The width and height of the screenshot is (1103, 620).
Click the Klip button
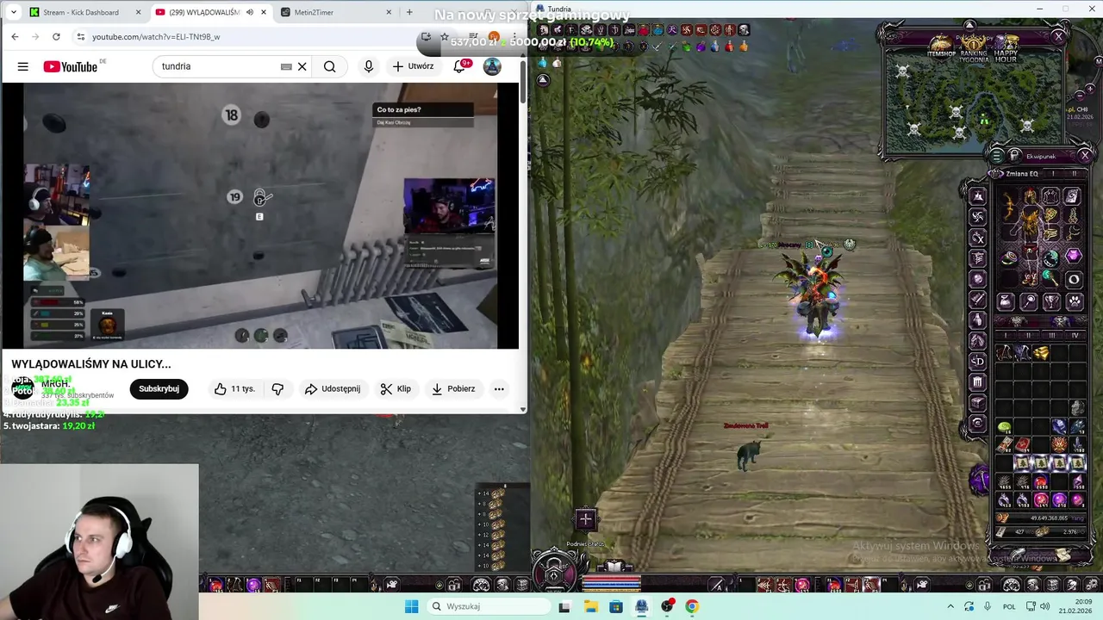pos(396,388)
